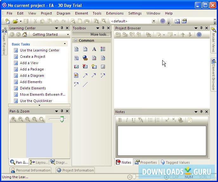Click the Project Information tab button
Screen dimensions: 218x182
point(75,170)
